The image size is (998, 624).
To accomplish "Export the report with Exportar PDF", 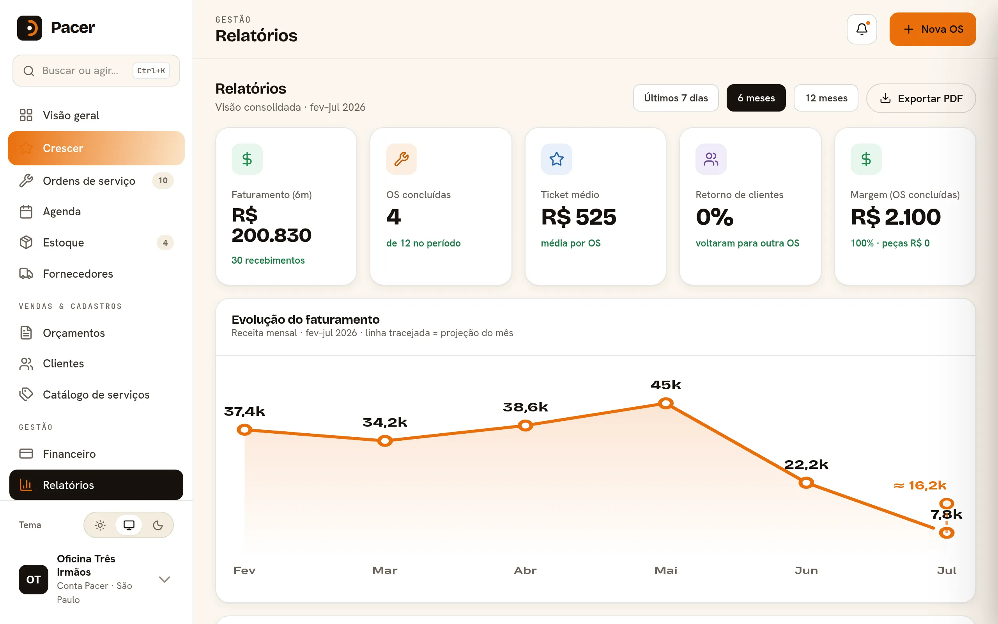I will coord(921,98).
